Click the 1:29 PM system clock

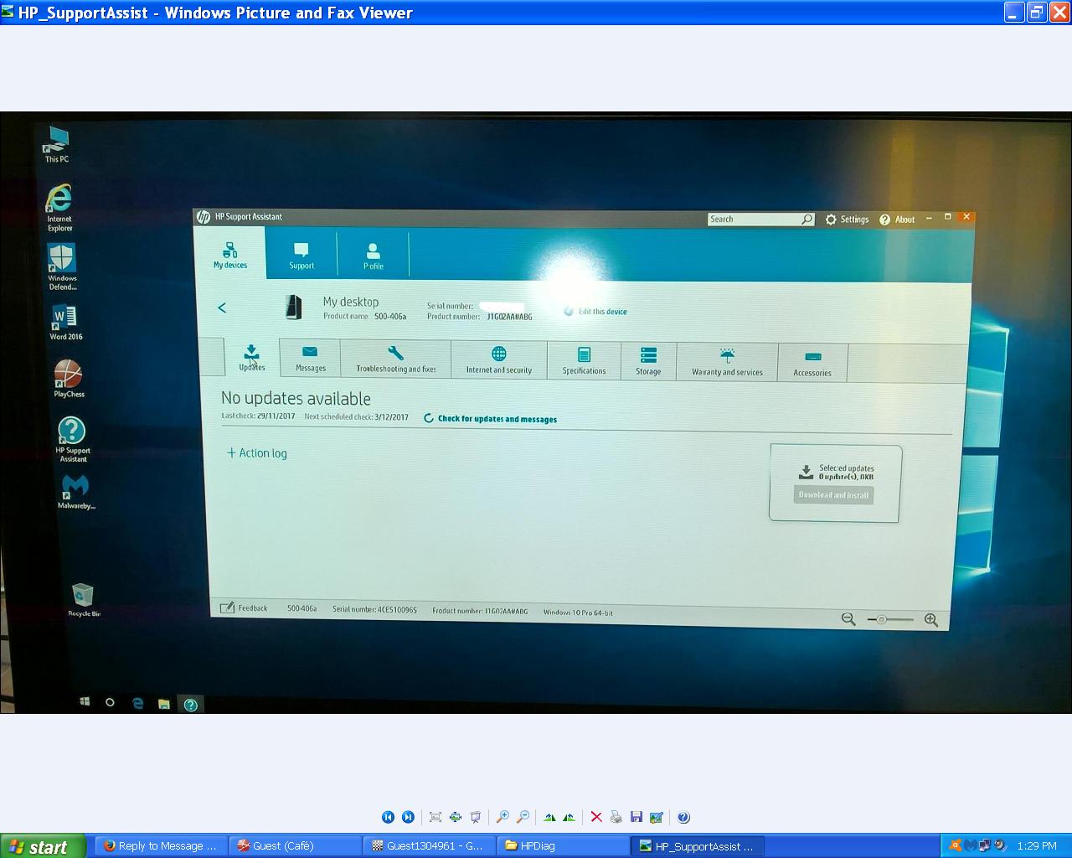[x=1037, y=846]
